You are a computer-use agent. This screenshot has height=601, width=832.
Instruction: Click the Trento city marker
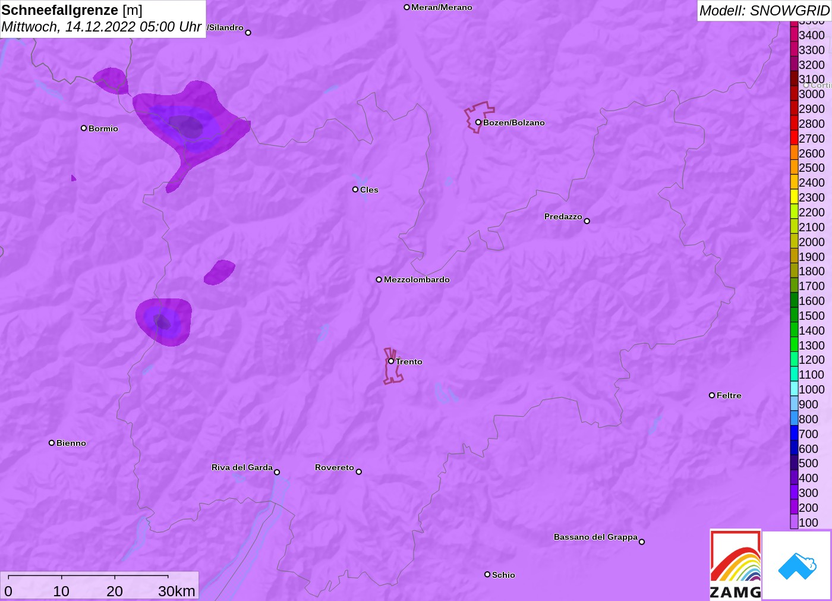(391, 361)
